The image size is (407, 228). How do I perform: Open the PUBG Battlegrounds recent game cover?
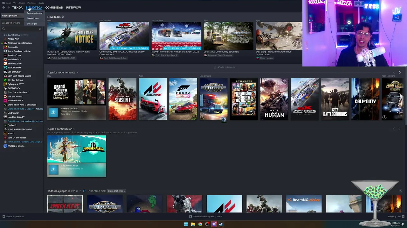(x=335, y=99)
